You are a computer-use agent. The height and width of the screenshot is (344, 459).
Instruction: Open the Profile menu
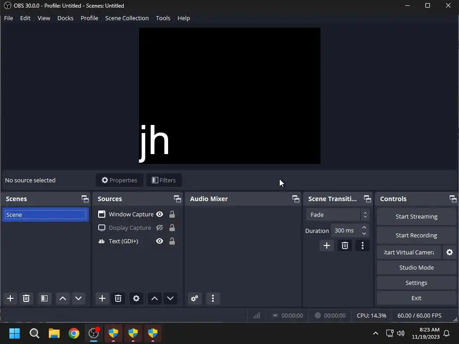pos(89,18)
